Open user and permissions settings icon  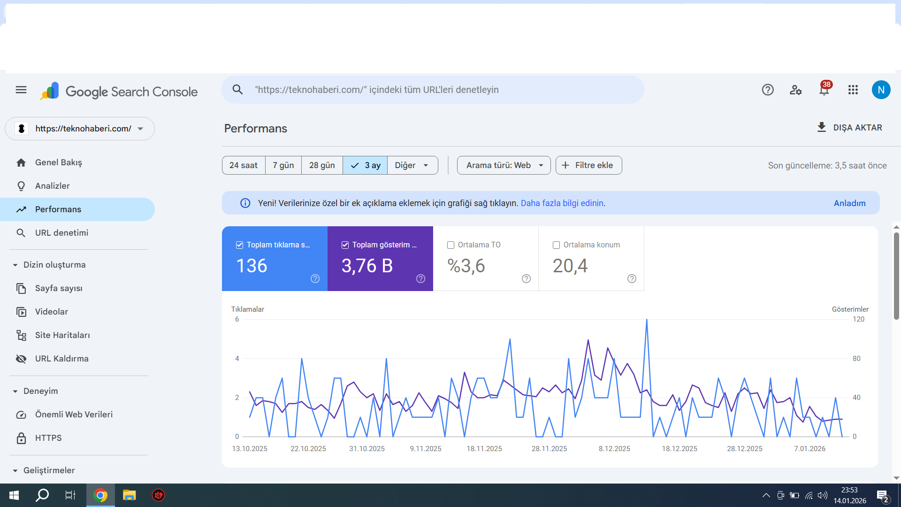point(796,90)
